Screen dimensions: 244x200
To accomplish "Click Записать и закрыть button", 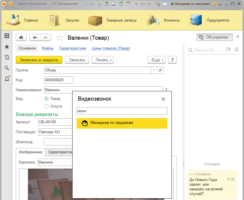I will tap(39, 60).
